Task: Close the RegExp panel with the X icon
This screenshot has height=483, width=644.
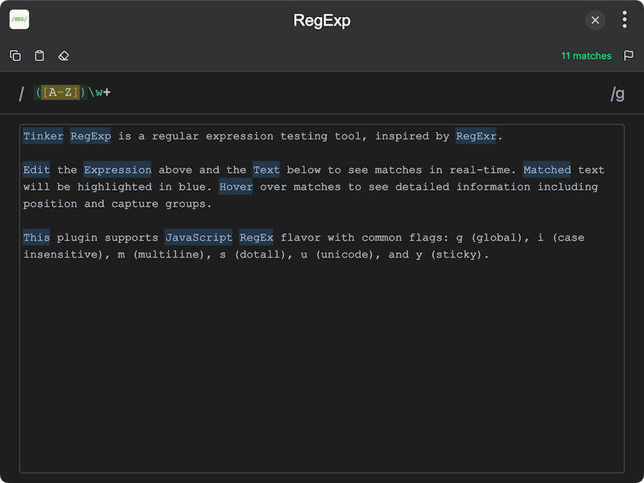Action: tap(595, 20)
